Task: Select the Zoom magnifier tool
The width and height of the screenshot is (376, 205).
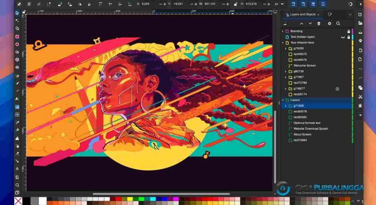Action: [x=17, y=185]
